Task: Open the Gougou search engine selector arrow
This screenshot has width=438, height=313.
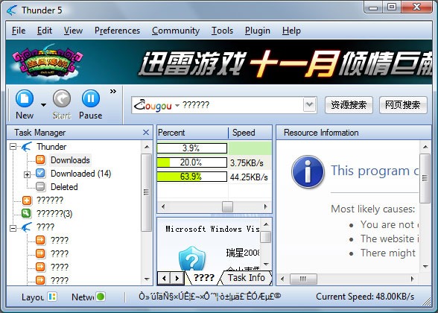Action: point(177,106)
